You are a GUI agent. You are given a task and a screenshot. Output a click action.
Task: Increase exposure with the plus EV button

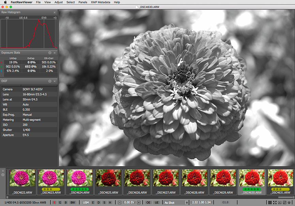tap(138, 203)
